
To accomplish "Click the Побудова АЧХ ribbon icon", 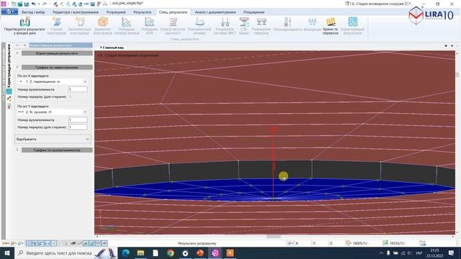I will coord(149,26).
